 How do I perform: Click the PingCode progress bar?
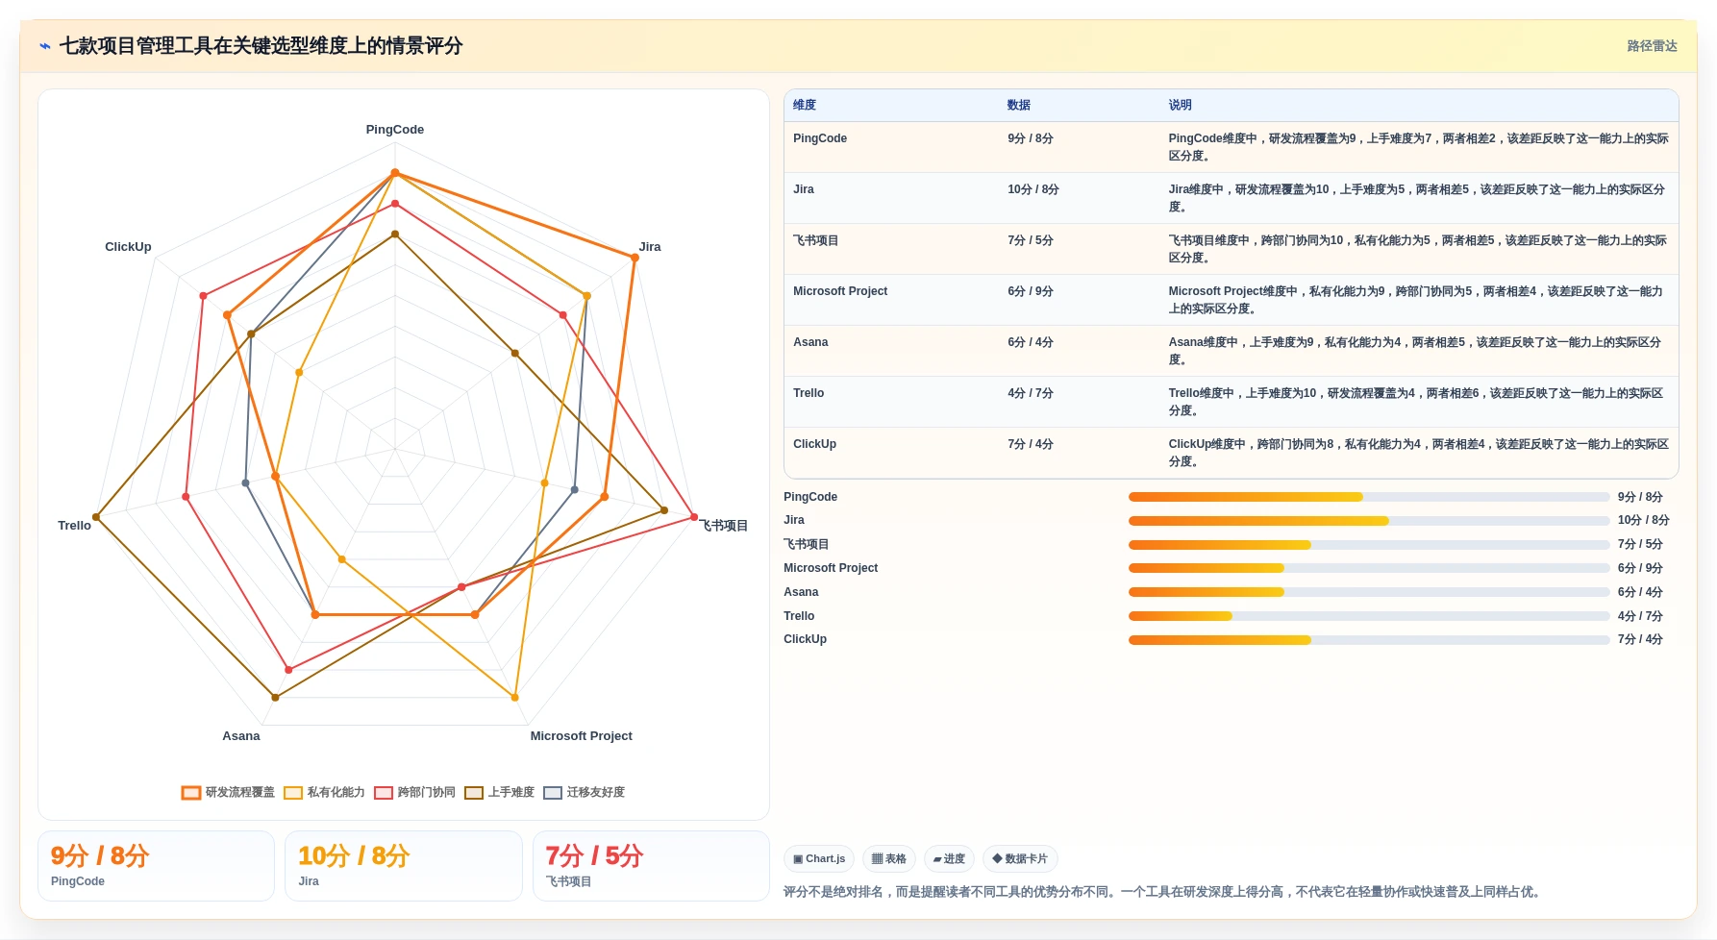(1369, 497)
